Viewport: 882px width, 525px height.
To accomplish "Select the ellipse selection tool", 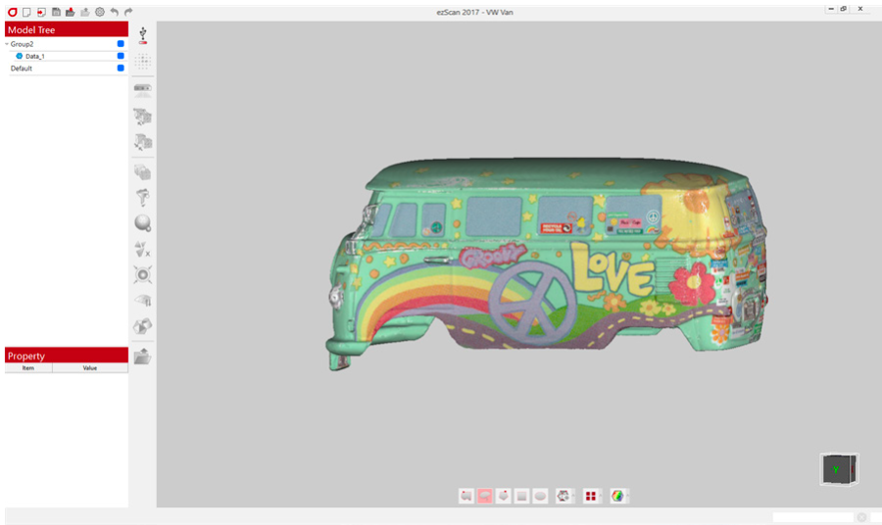I will click(x=541, y=496).
